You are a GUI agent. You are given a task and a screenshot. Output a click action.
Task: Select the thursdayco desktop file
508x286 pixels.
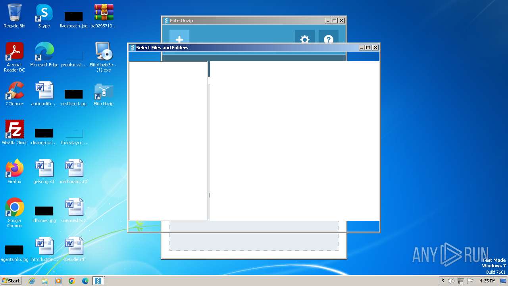(x=74, y=137)
